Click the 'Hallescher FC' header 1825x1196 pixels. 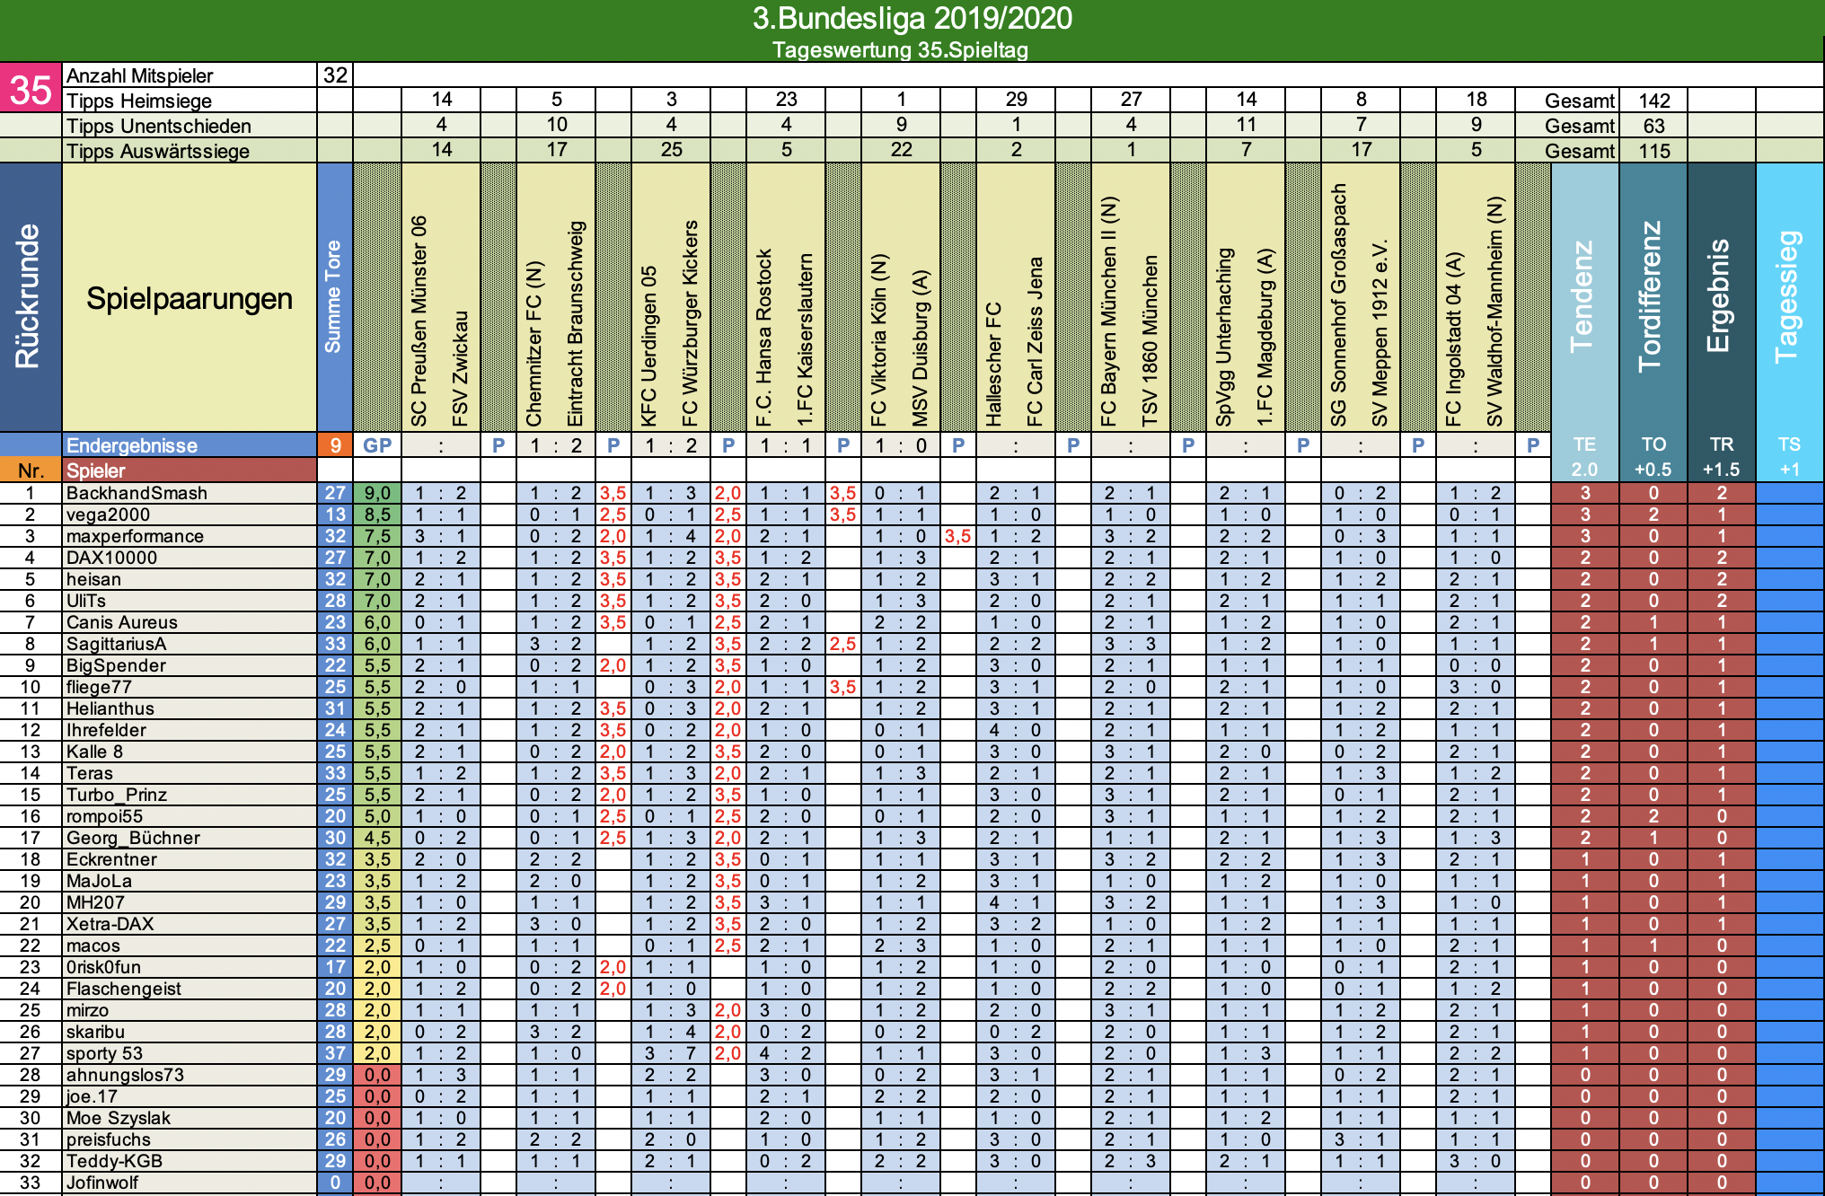994,364
